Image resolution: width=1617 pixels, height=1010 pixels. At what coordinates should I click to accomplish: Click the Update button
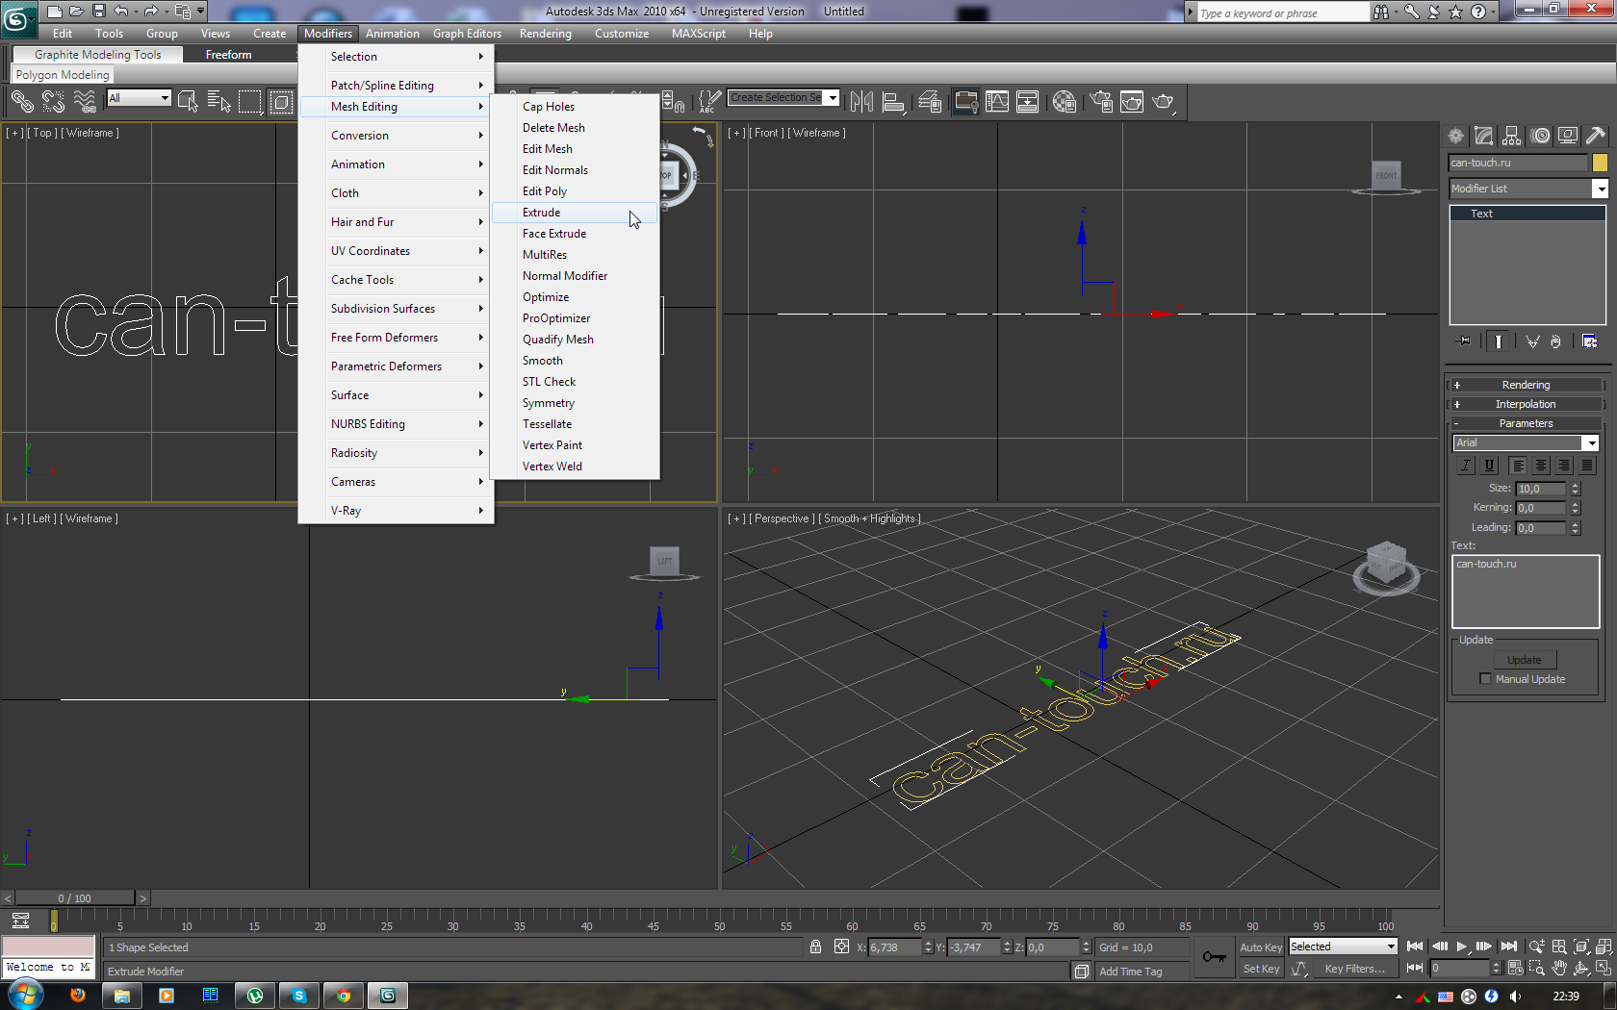(1525, 660)
